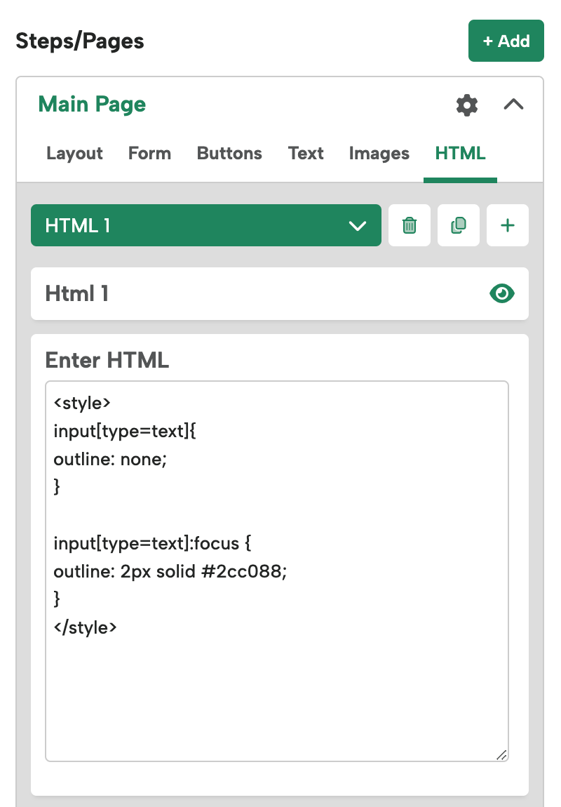Select the Images tab
This screenshot has height=807, width=561.
[379, 154]
